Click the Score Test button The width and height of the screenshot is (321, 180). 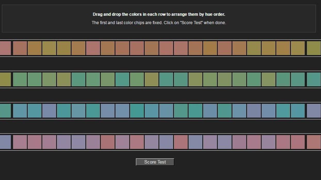(155, 162)
